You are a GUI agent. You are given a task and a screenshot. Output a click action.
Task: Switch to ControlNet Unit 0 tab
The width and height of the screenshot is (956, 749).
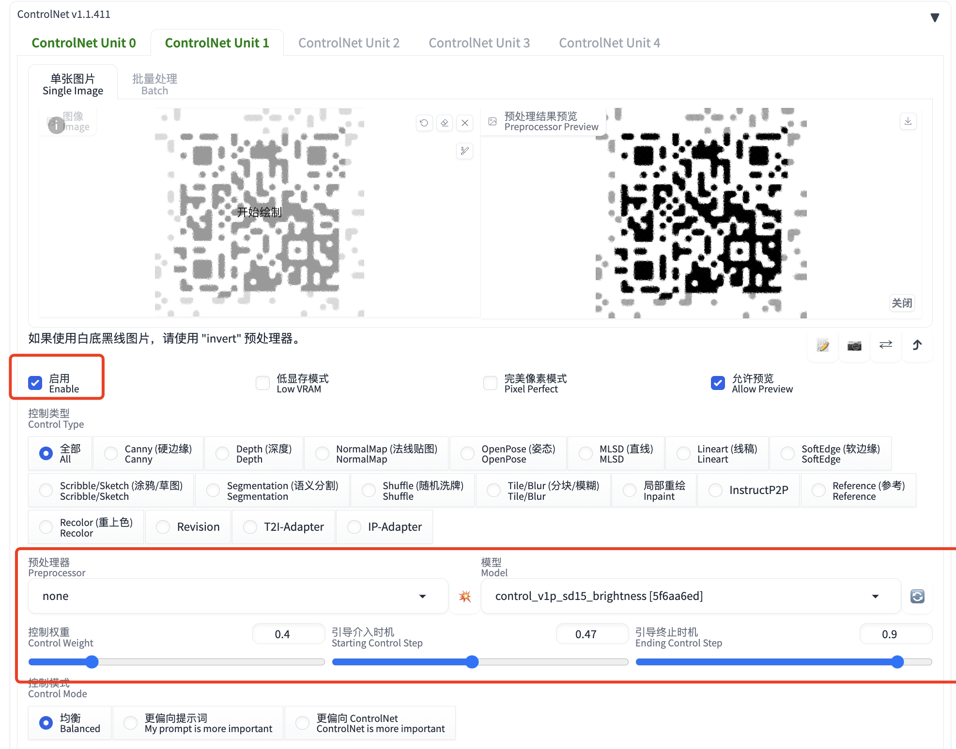[84, 43]
